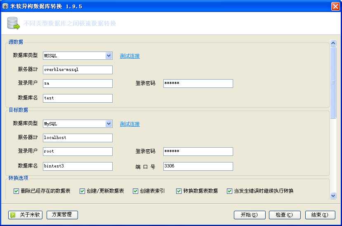Close the window with the red X
342x226 pixels.
pyautogui.click(x=335, y=6)
